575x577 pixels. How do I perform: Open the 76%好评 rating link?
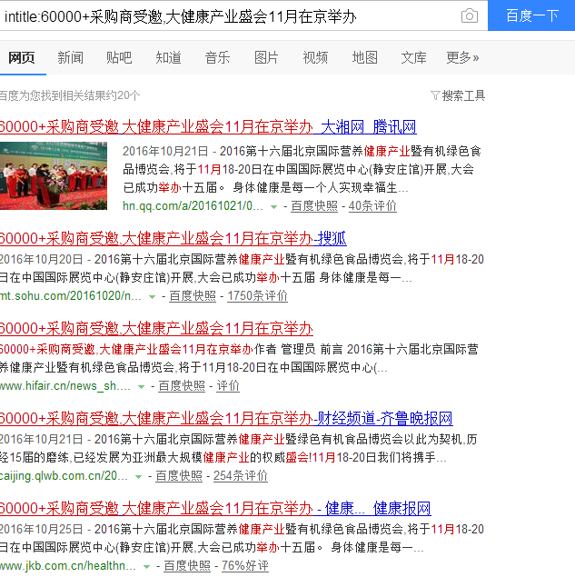[x=245, y=566]
